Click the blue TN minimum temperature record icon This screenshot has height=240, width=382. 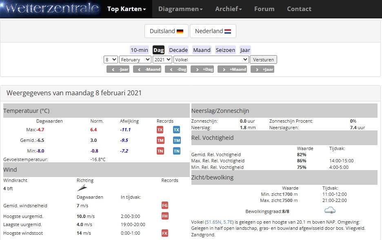tap(176, 151)
